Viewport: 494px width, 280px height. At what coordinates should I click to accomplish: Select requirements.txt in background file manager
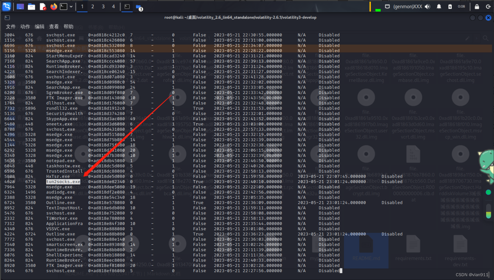point(413,249)
